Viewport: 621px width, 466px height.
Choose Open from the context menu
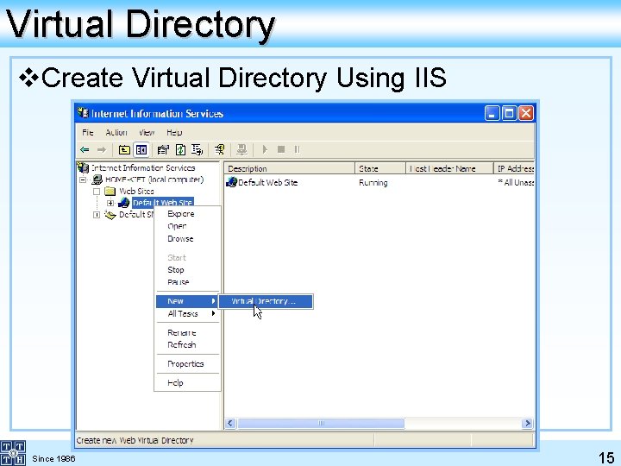[x=177, y=226]
